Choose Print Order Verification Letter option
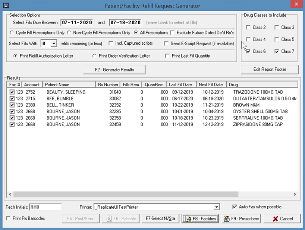 point(95,56)
